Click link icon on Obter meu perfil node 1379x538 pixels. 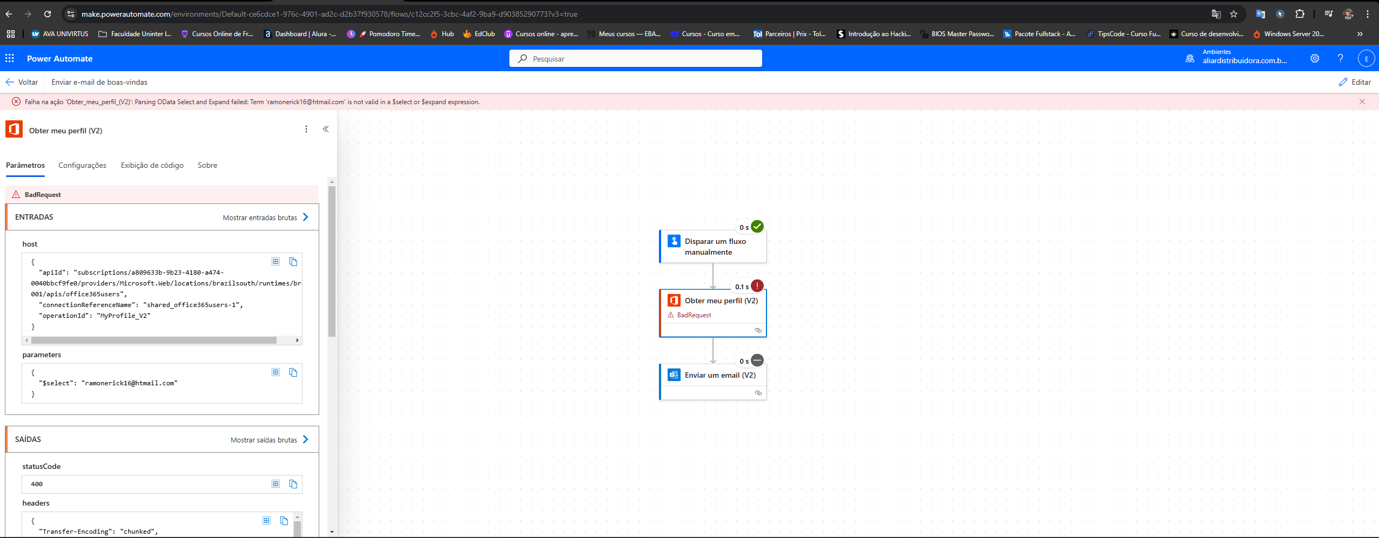click(x=758, y=330)
